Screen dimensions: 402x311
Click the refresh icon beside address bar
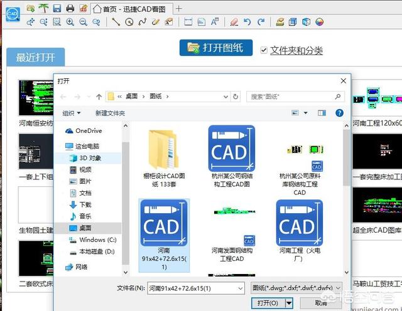(236, 97)
